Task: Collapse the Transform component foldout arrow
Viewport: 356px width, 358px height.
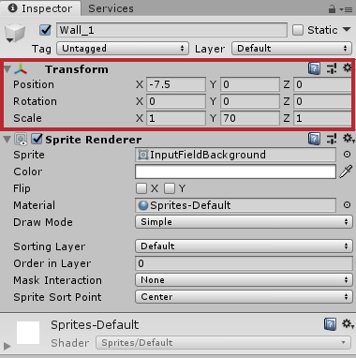Action: [x=7, y=69]
